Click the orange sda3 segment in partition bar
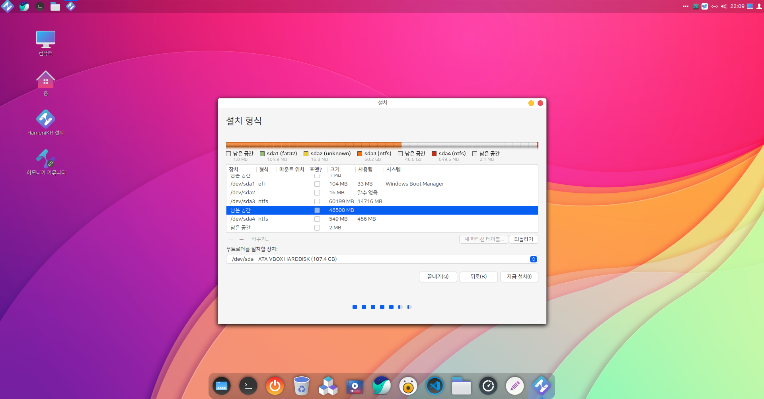Image resolution: width=764 pixels, height=399 pixels. coord(314,145)
